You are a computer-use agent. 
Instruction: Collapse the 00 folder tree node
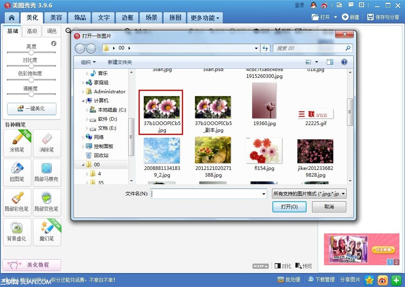pos(83,165)
